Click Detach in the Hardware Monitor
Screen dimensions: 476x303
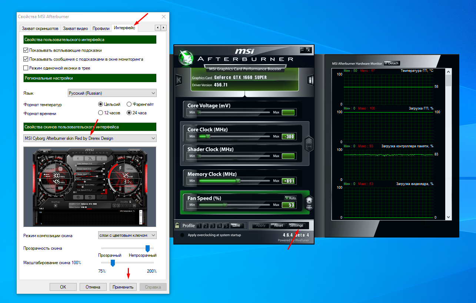pos(392,63)
